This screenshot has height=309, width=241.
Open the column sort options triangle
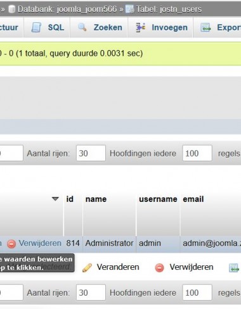click(55, 199)
